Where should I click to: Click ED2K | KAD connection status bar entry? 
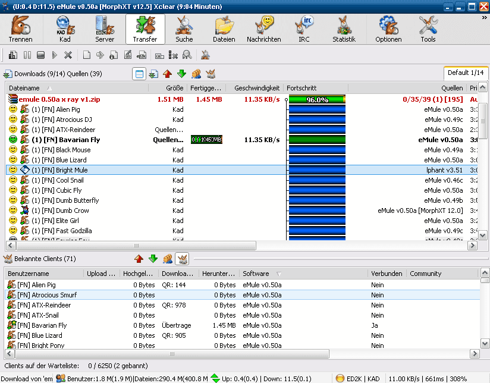359,379
